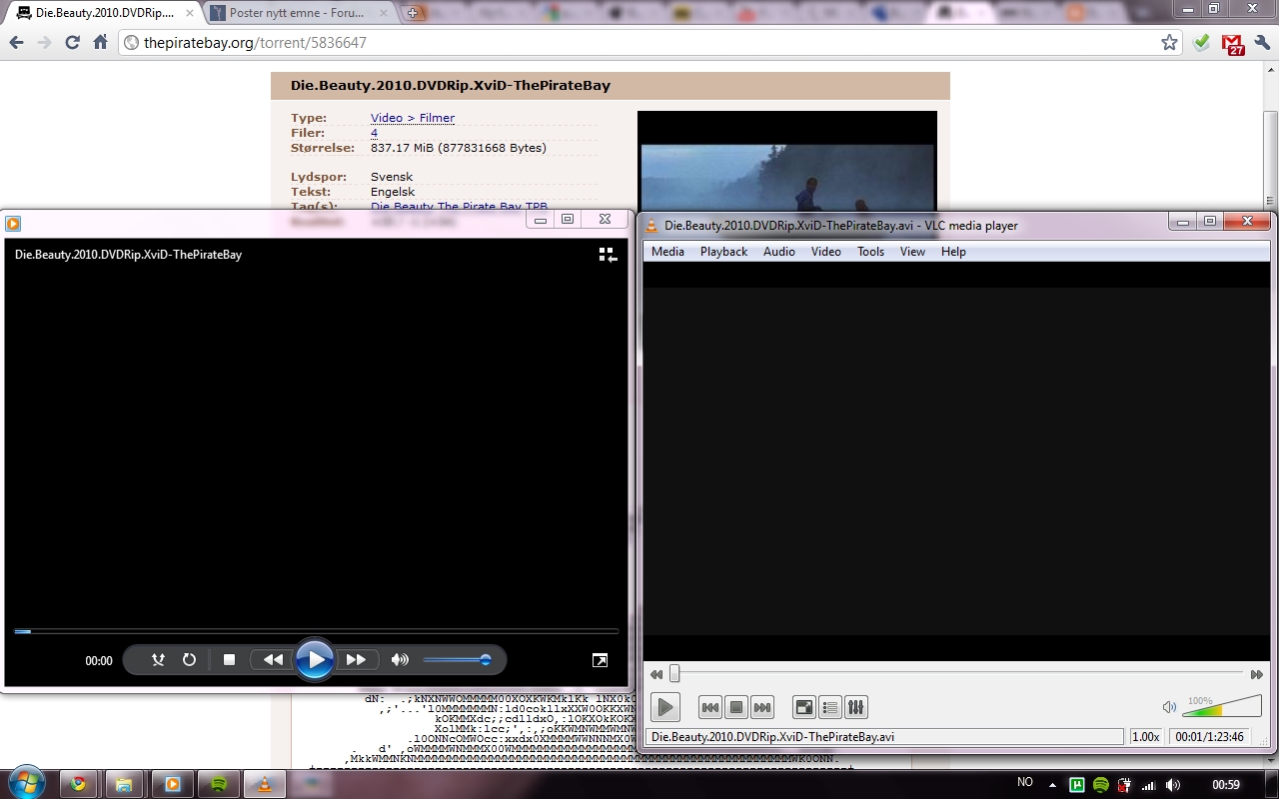Switch to Poster nytt emne tab
This screenshot has width=1279, height=799.
coord(296,13)
